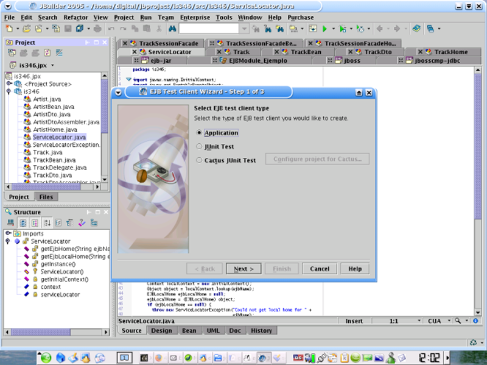Choose the JUnit Test option
This screenshot has width=487, height=365.
(x=199, y=147)
